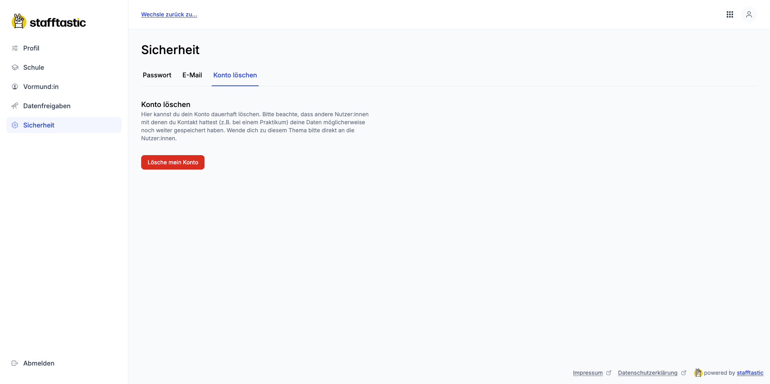Click the external link icon beside Datenschutzerklärung
The width and height of the screenshot is (770, 384).
point(684,373)
